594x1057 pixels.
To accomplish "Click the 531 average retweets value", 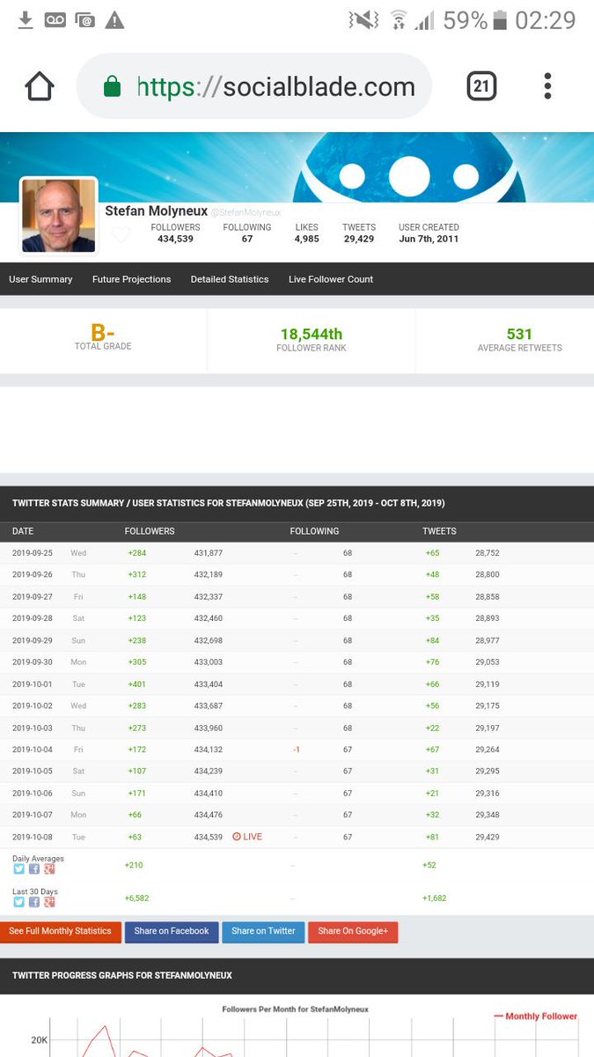I will pos(519,334).
